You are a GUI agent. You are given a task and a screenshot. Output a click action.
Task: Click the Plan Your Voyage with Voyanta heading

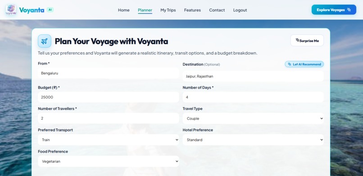tap(111, 41)
